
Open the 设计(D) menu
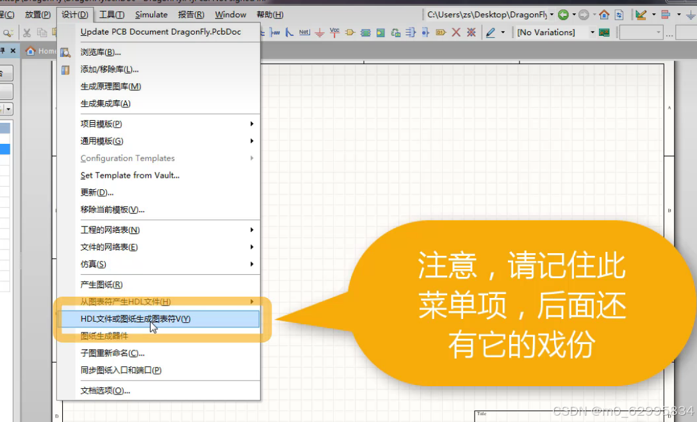75,15
